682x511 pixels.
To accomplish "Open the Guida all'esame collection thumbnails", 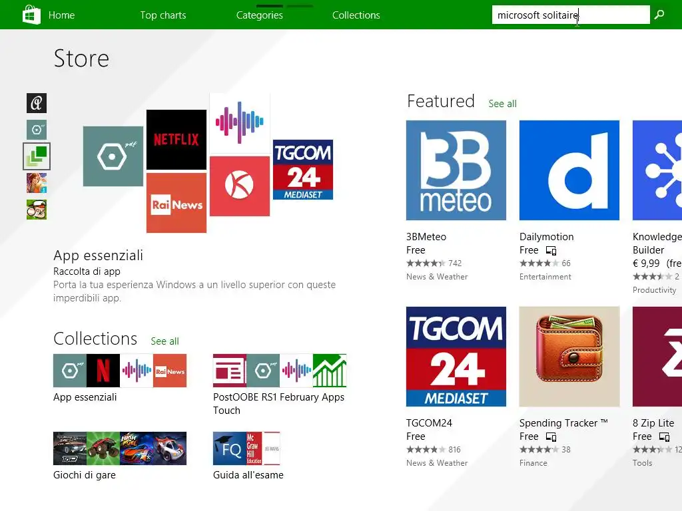I will (246, 448).
